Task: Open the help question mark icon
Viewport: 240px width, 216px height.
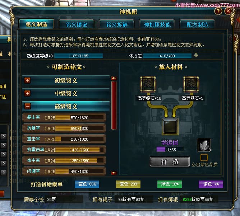Action: pyautogui.click(x=218, y=11)
